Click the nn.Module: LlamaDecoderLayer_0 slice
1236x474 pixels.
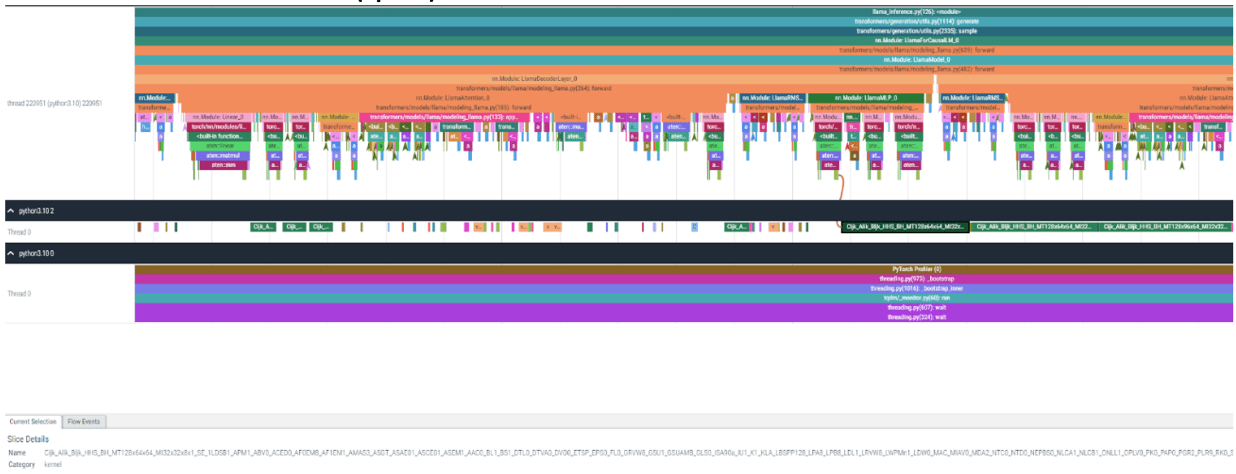[533, 79]
